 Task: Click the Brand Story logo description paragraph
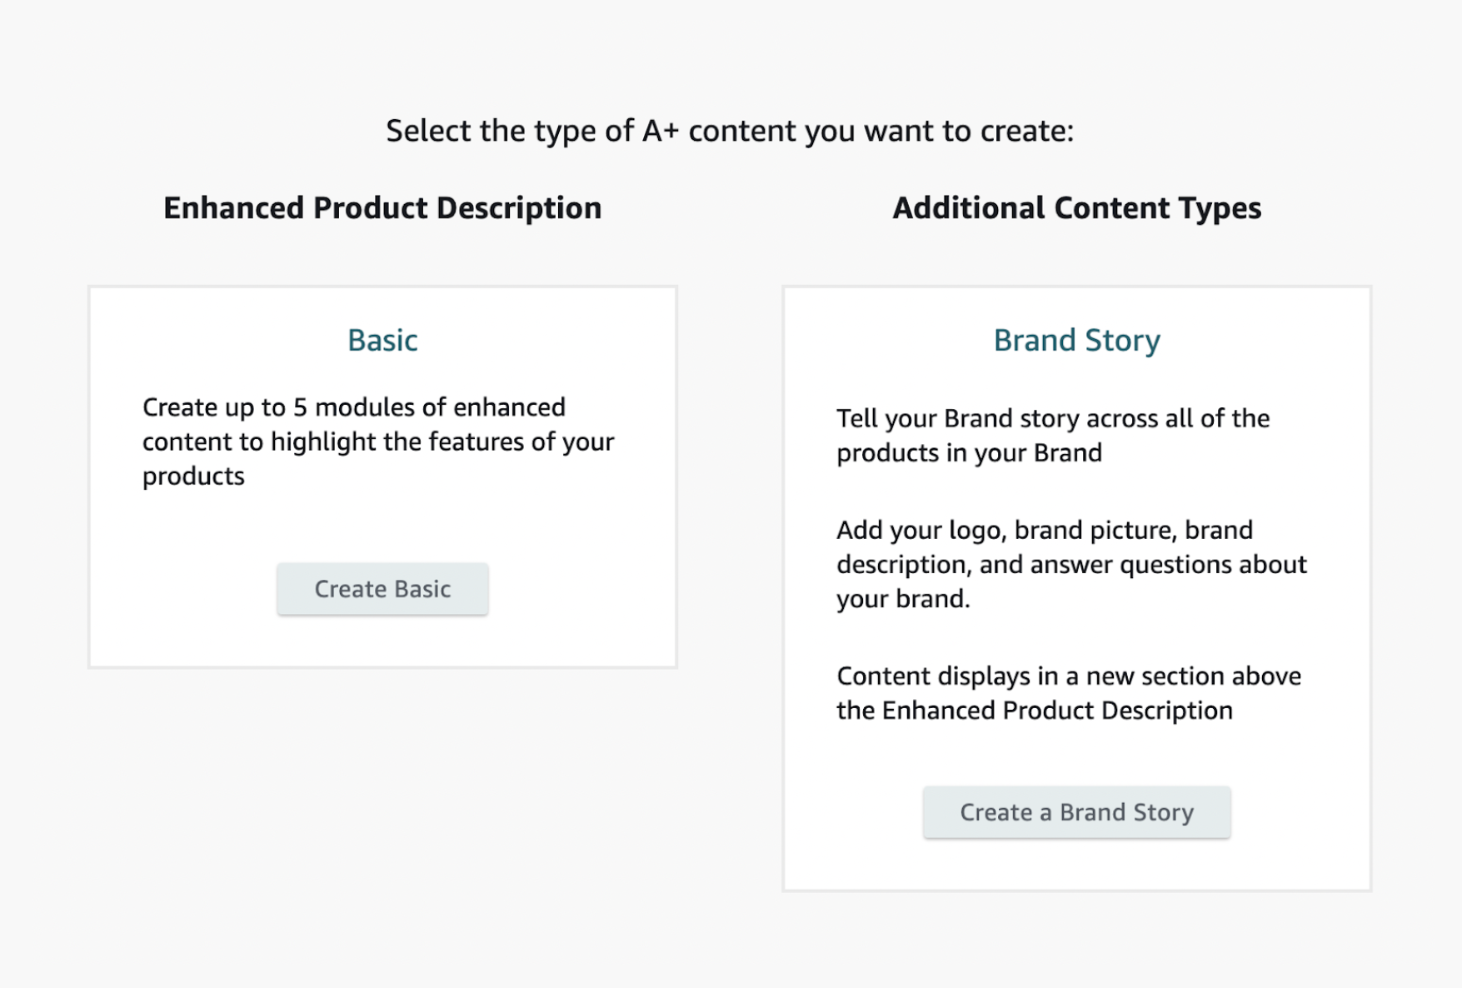point(1071,564)
